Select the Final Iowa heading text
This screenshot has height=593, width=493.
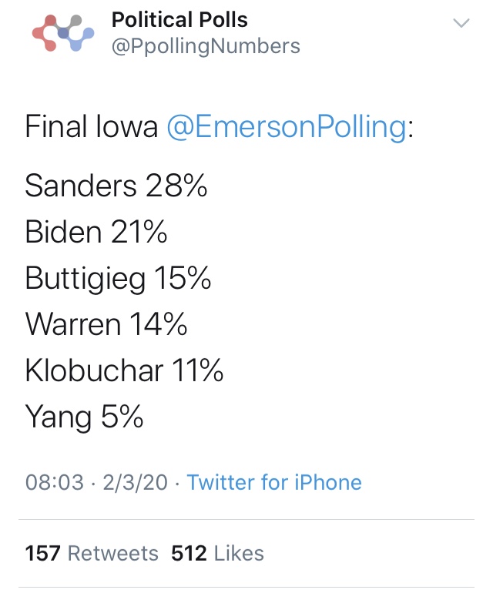click(91, 127)
